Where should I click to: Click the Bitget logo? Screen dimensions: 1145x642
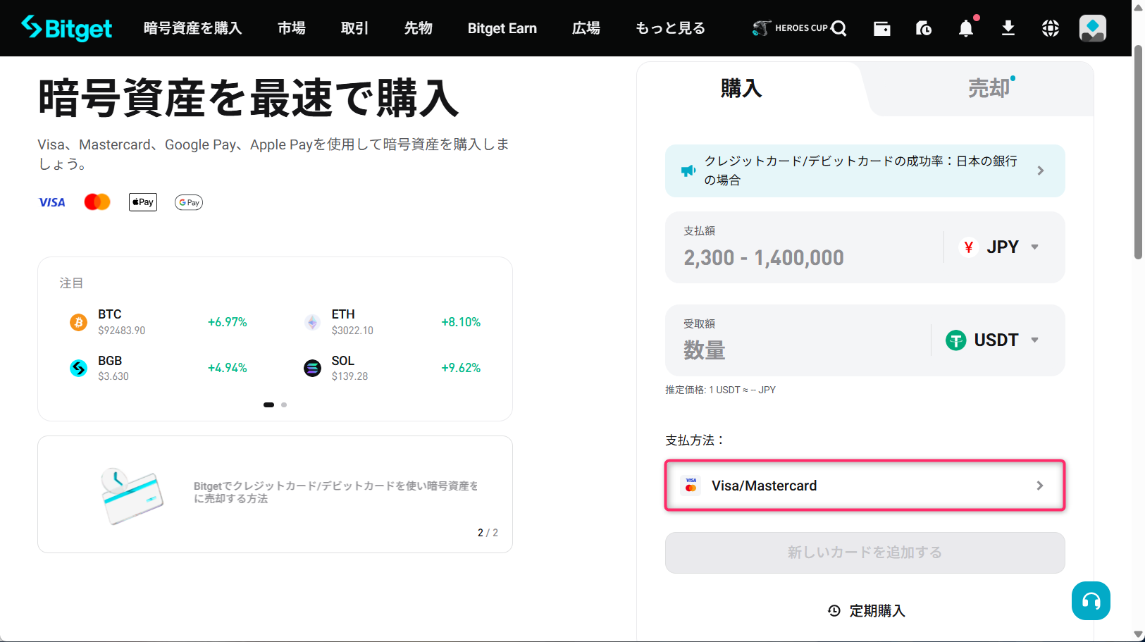pyautogui.click(x=67, y=28)
